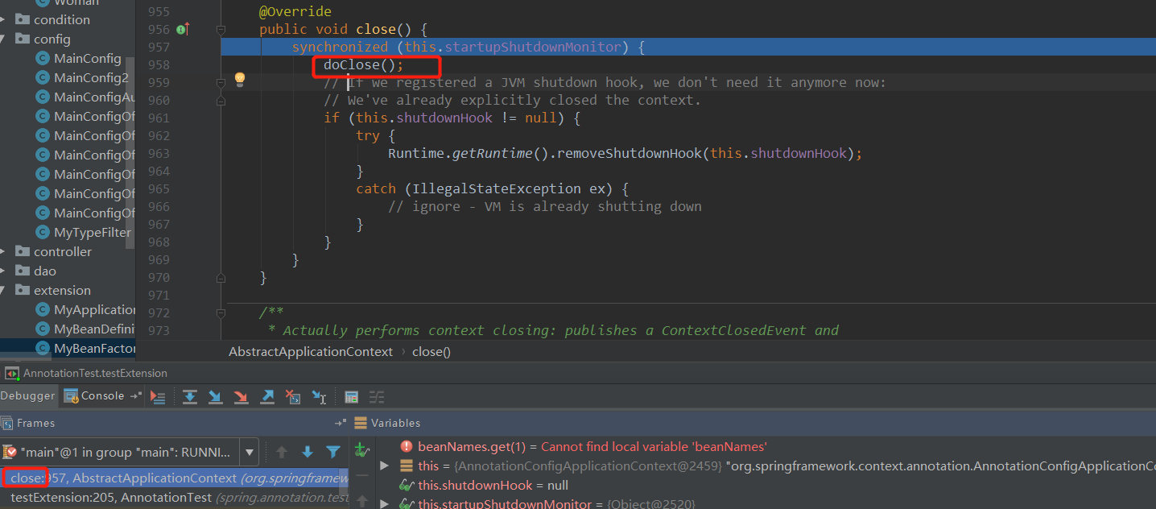Click the MainConfig class icon
Image resolution: width=1156 pixels, height=509 pixels.
point(43,58)
